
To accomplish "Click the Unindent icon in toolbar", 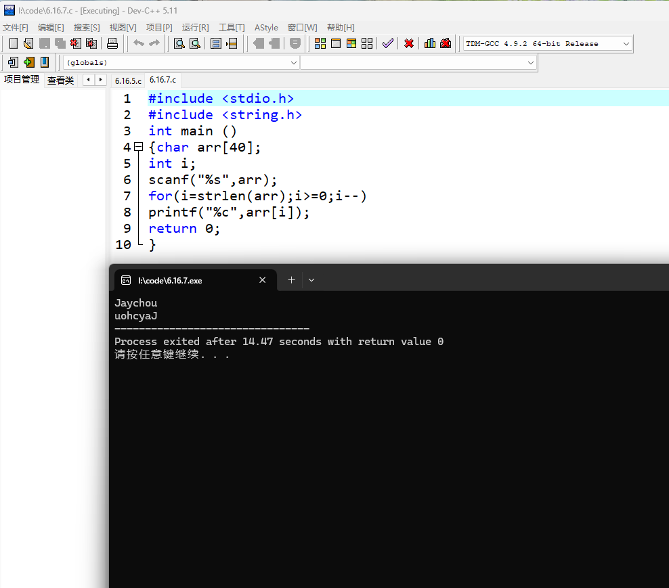I will point(274,43).
